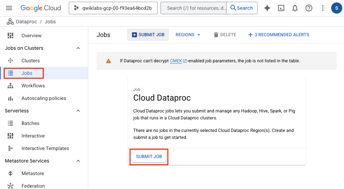Click the 3 Recommended Alerts button
Viewport: 344px width, 189px height.
coord(278,35)
